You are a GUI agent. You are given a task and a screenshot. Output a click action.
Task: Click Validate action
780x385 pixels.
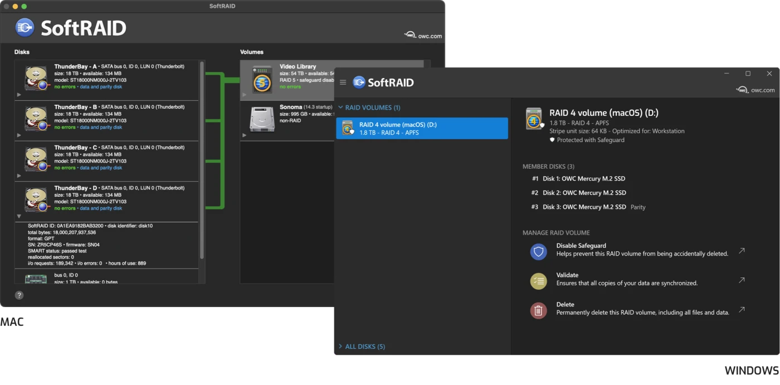[627, 279]
